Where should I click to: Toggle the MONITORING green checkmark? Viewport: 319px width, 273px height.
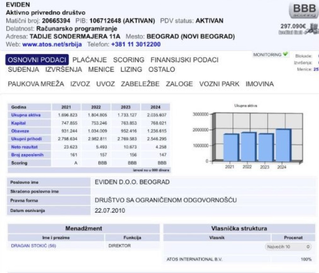coord(286,54)
